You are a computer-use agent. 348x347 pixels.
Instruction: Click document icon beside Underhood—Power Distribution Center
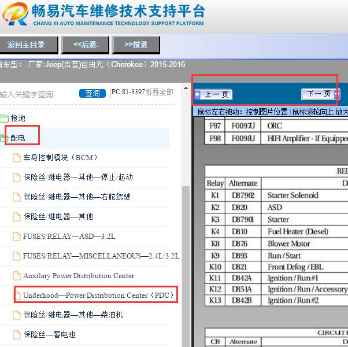[17, 296]
